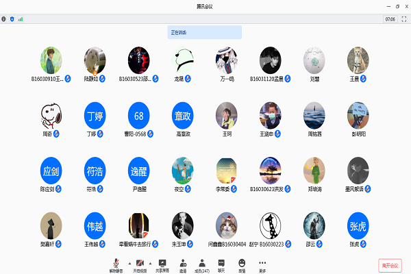Viewport: 411px width, 274px height.
Task: Click the meeting info icon at top left
Action: 5,19
